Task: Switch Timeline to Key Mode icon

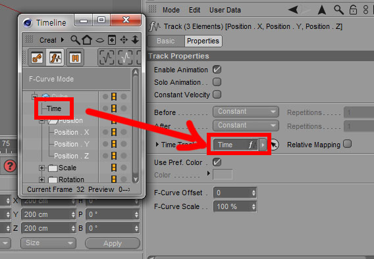Action: (x=37, y=57)
